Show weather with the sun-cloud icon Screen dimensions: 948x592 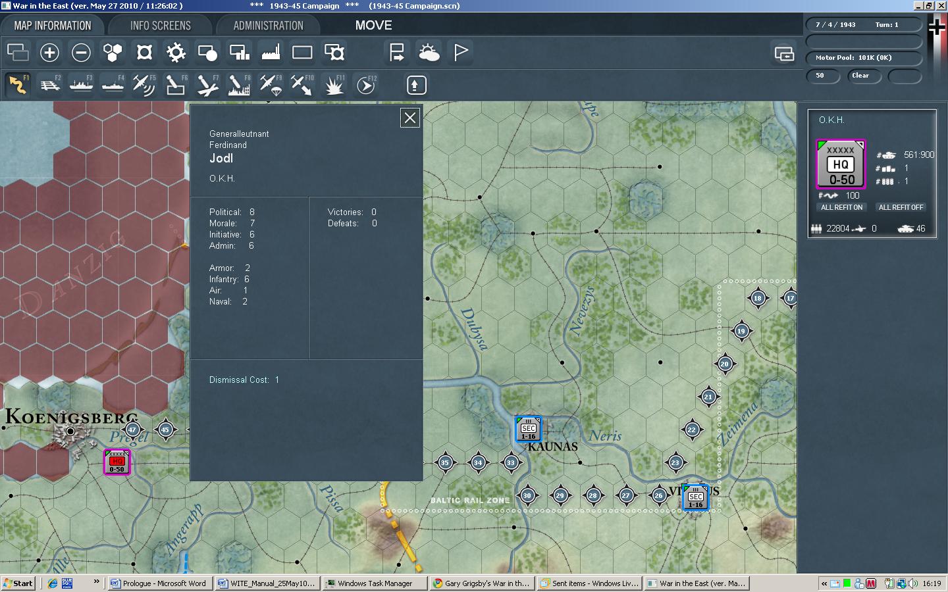pyautogui.click(x=429, y=52)
